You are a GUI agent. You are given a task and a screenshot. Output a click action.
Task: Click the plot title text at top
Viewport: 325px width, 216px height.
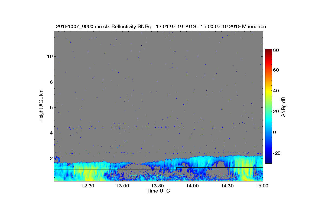(x=161, y=26)
